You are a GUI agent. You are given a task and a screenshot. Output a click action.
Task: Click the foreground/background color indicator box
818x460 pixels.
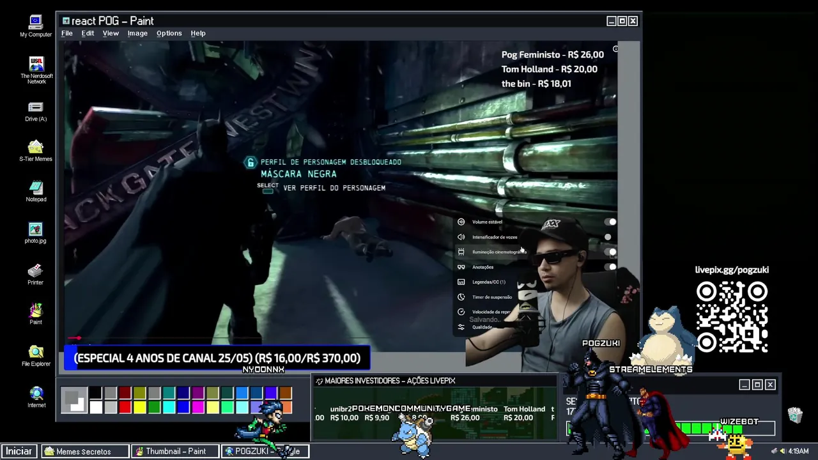(x=73, y=400)
